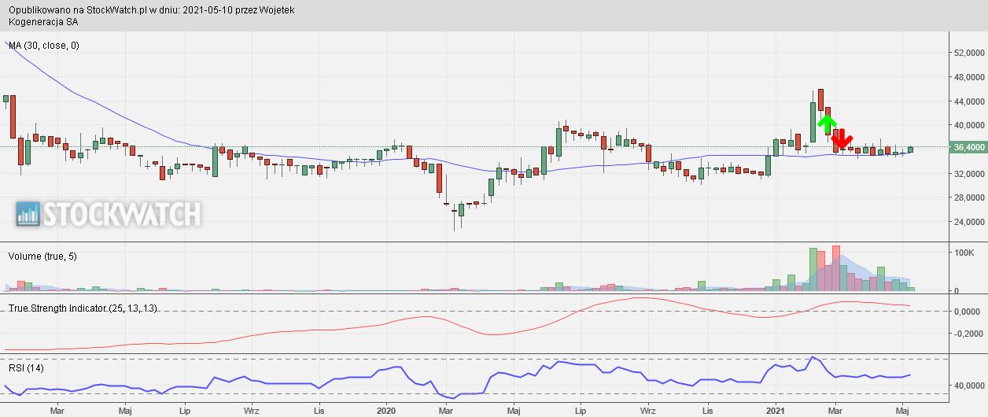Click the RSI (14) indicator label
Viewport: 988px width, 417px height.
coord(25,368)
